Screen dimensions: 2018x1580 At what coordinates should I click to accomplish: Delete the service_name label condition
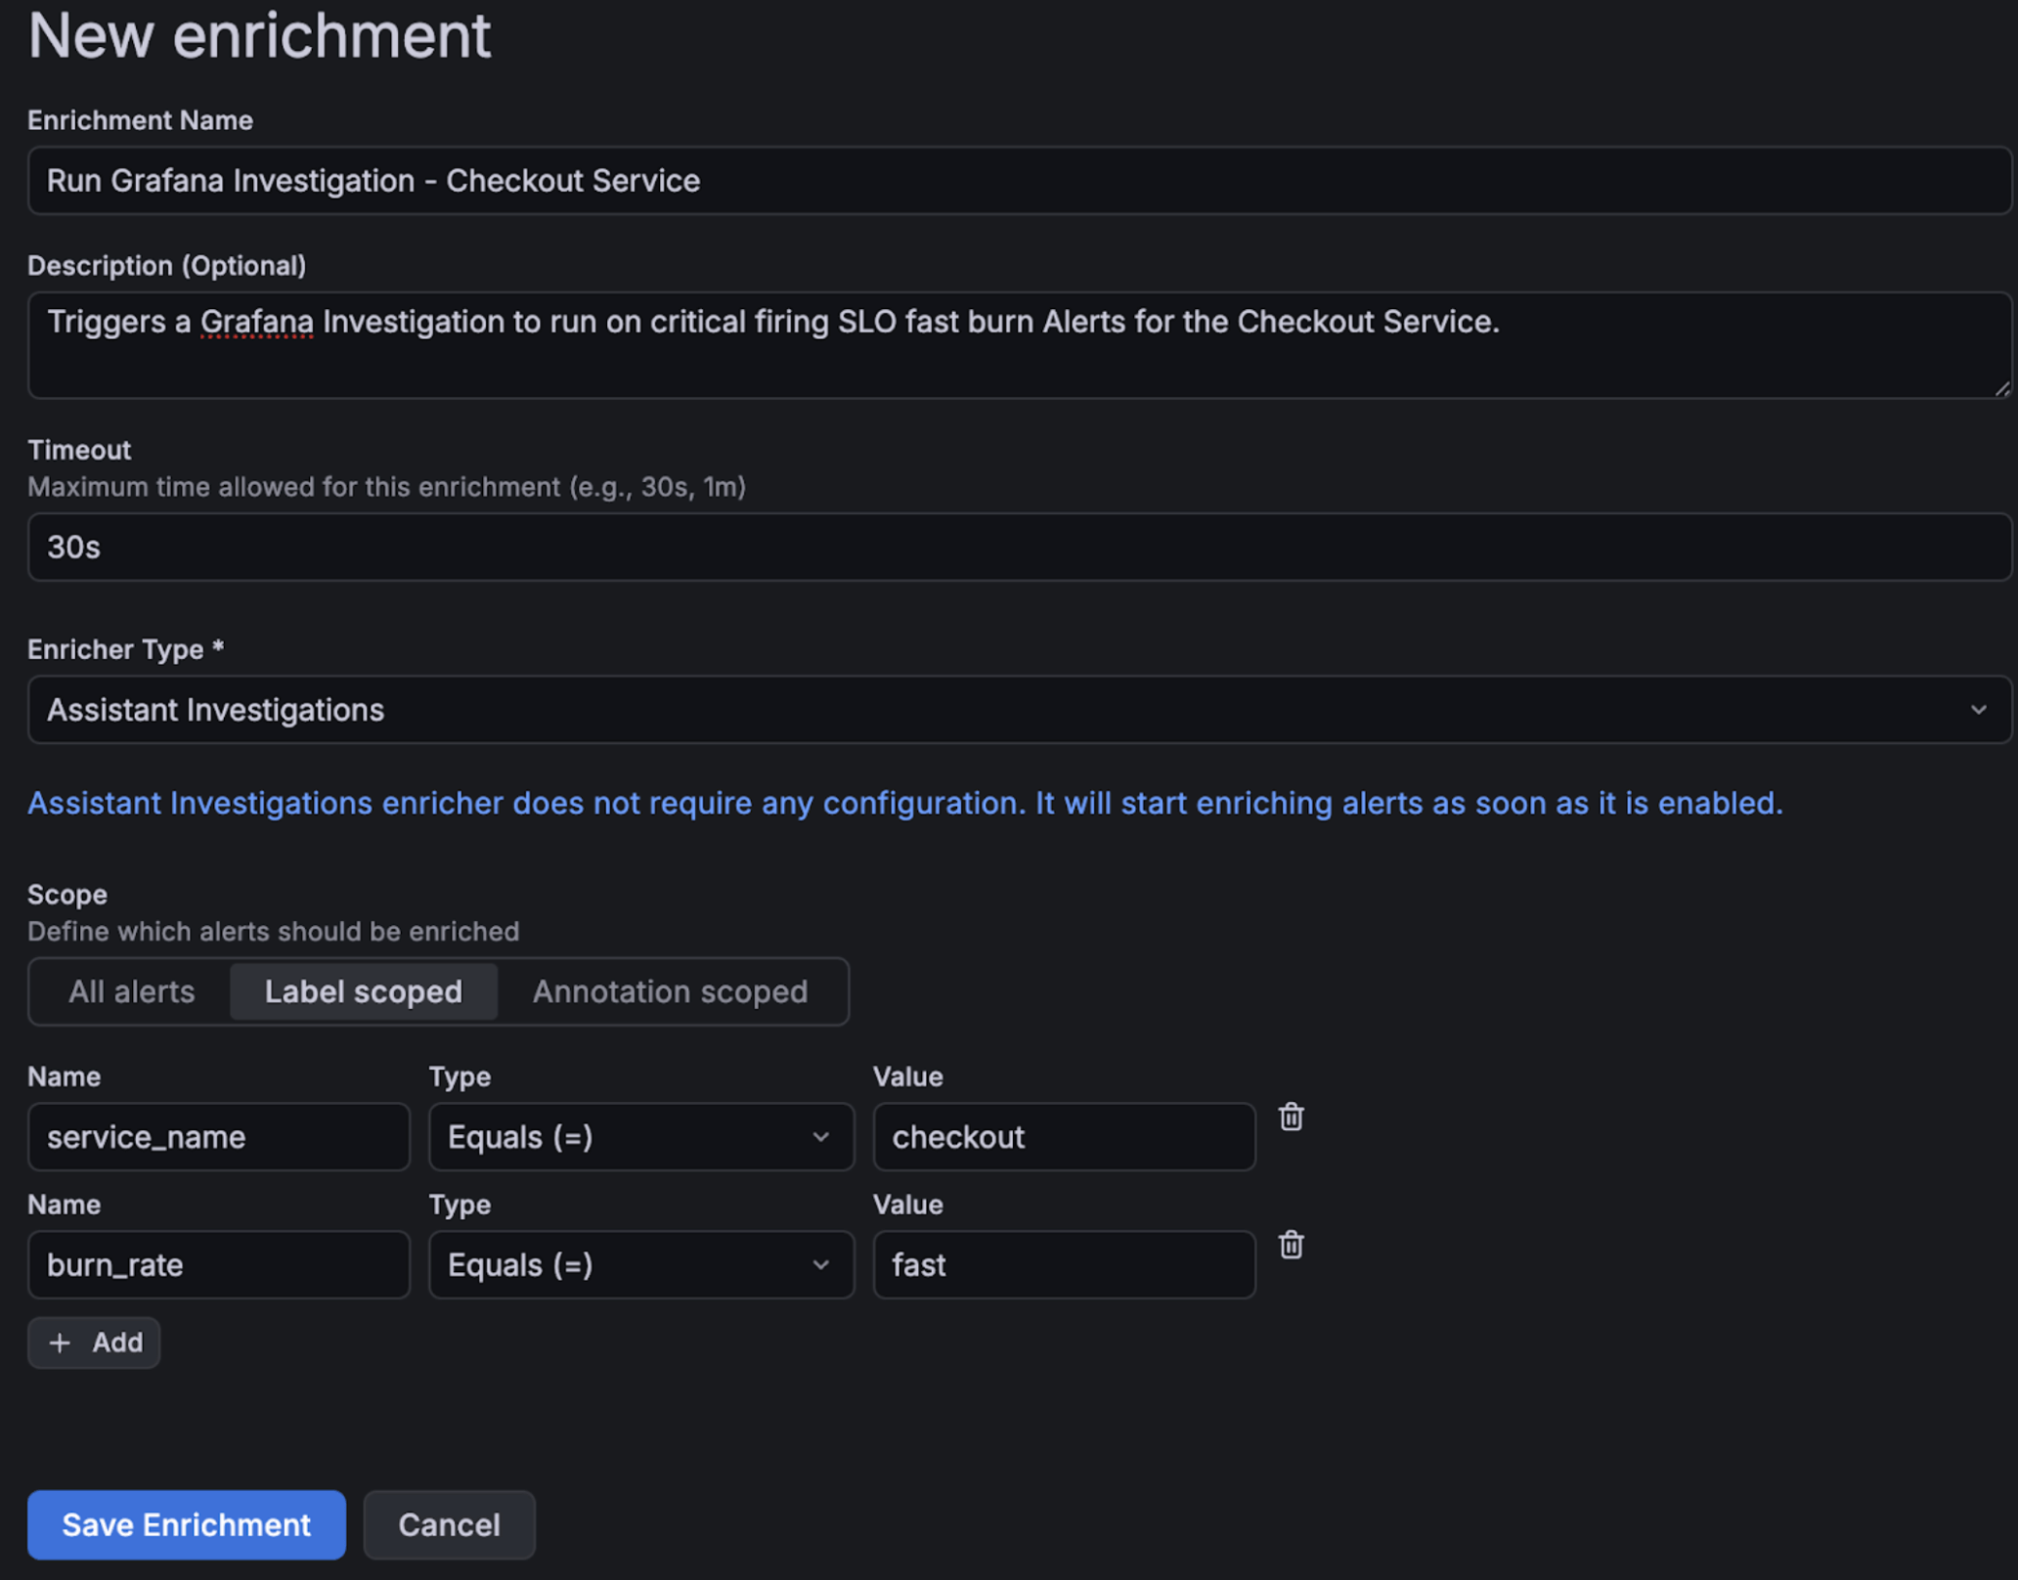tap(1291, 1118)
